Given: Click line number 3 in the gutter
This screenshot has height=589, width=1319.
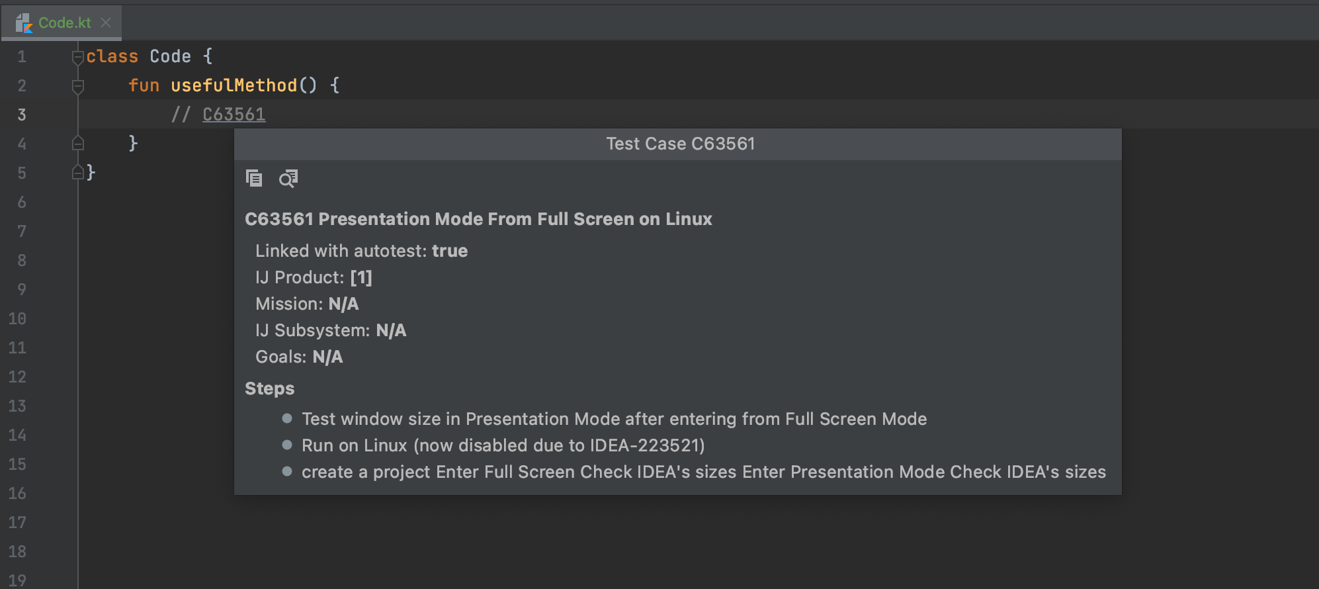Looking at the screenshot, I should pyautogui.click(x=22, y=114).
